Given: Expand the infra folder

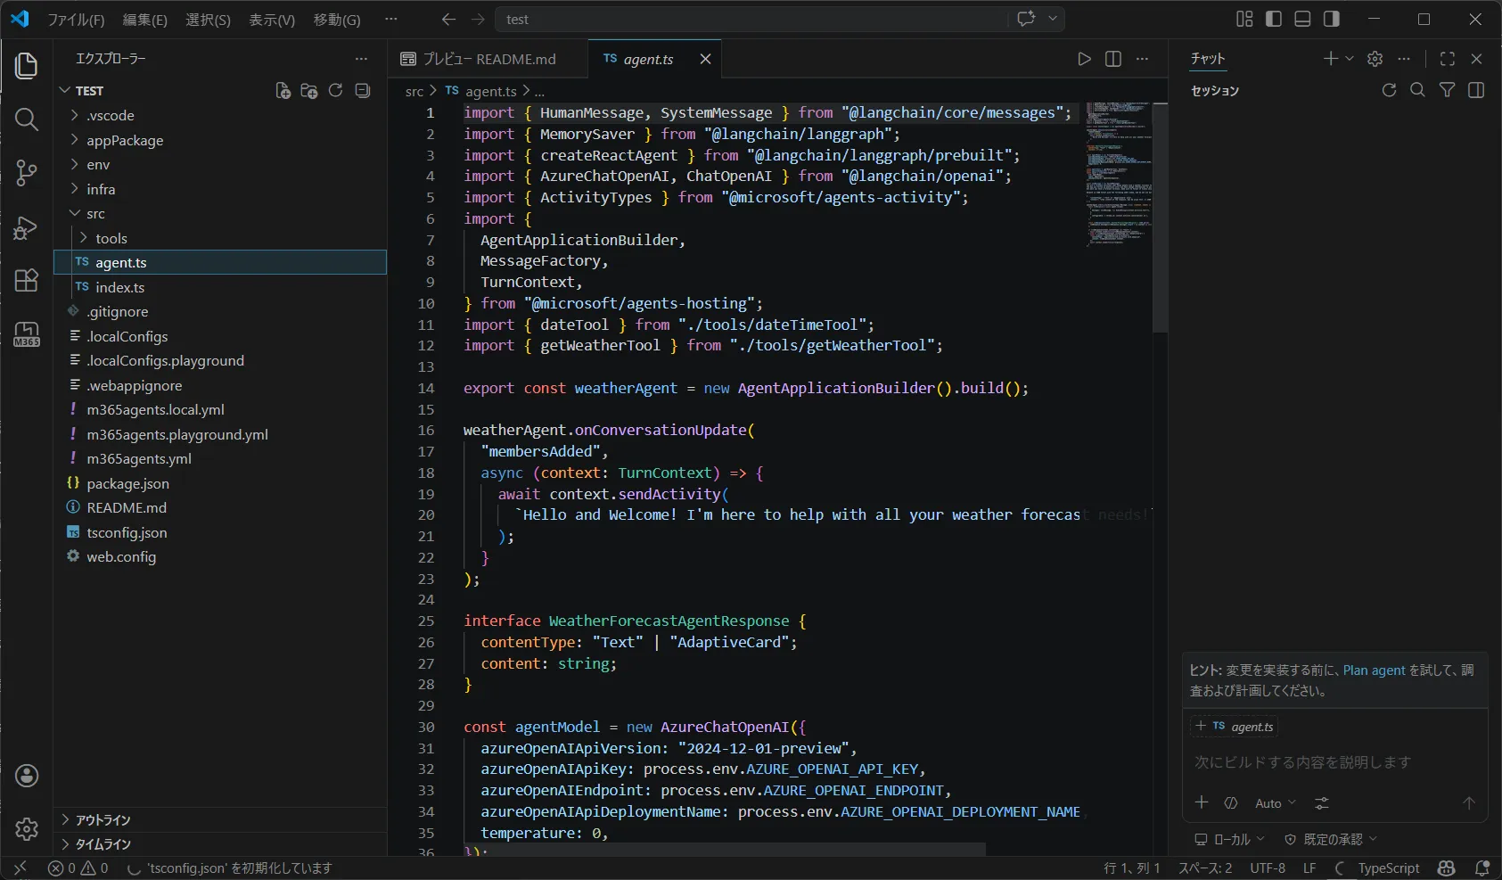Looking at the screenshot, I should [x=101, y=189].
